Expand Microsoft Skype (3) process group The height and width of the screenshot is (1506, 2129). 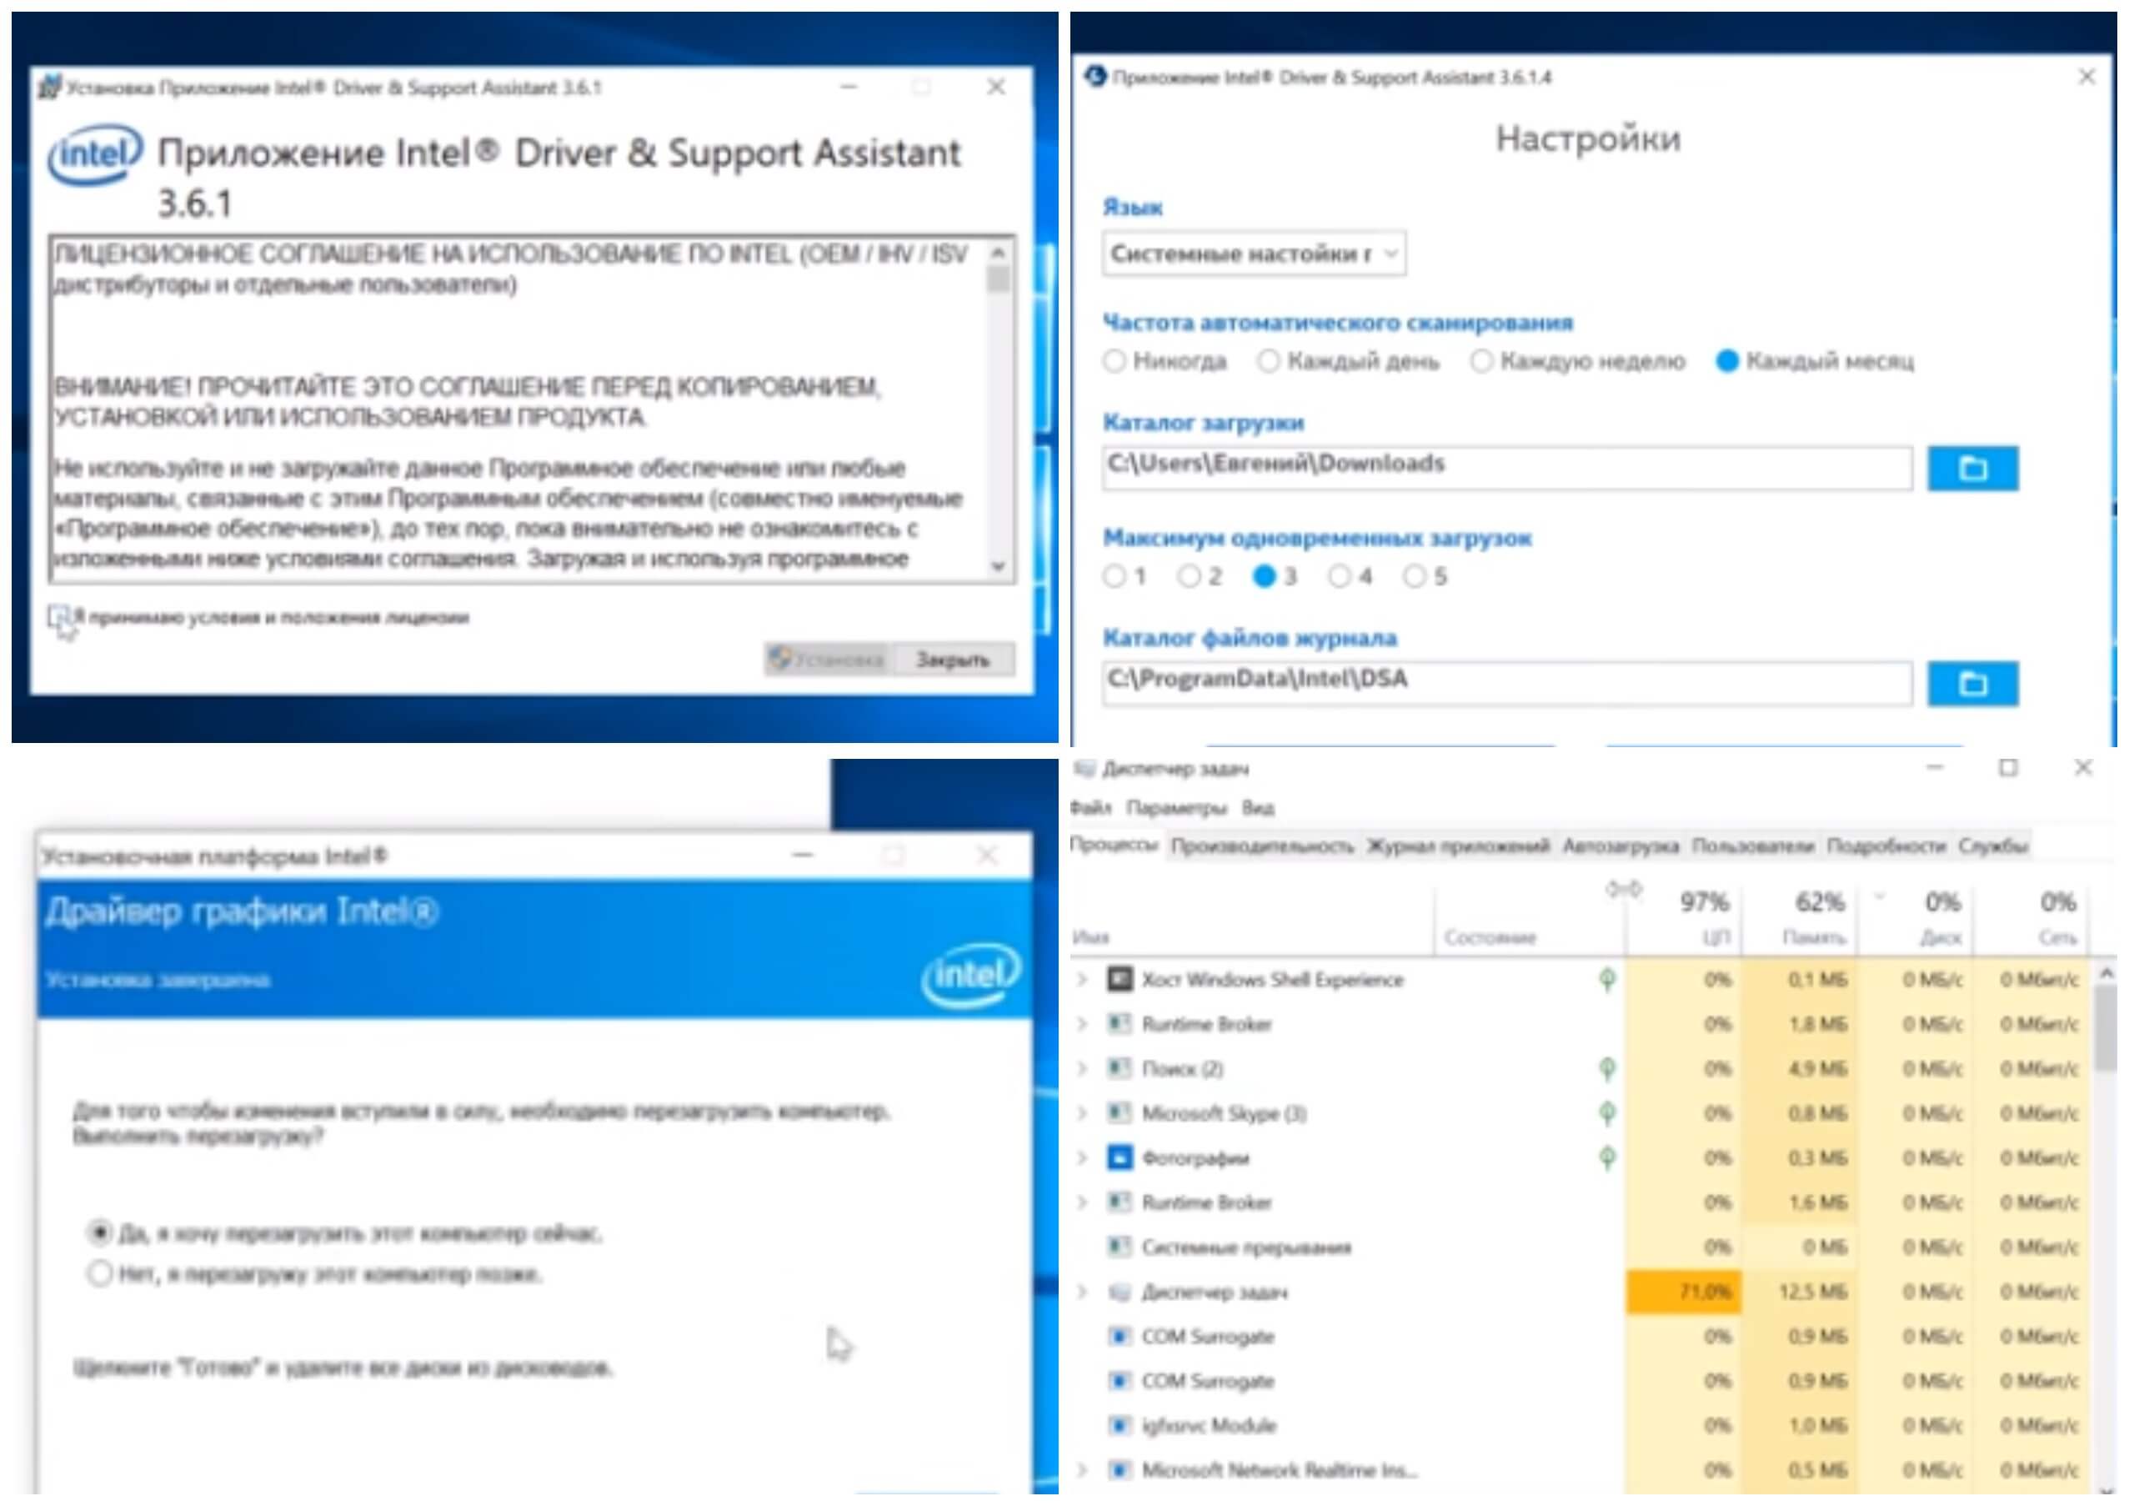click(x=1081, y=1112)
